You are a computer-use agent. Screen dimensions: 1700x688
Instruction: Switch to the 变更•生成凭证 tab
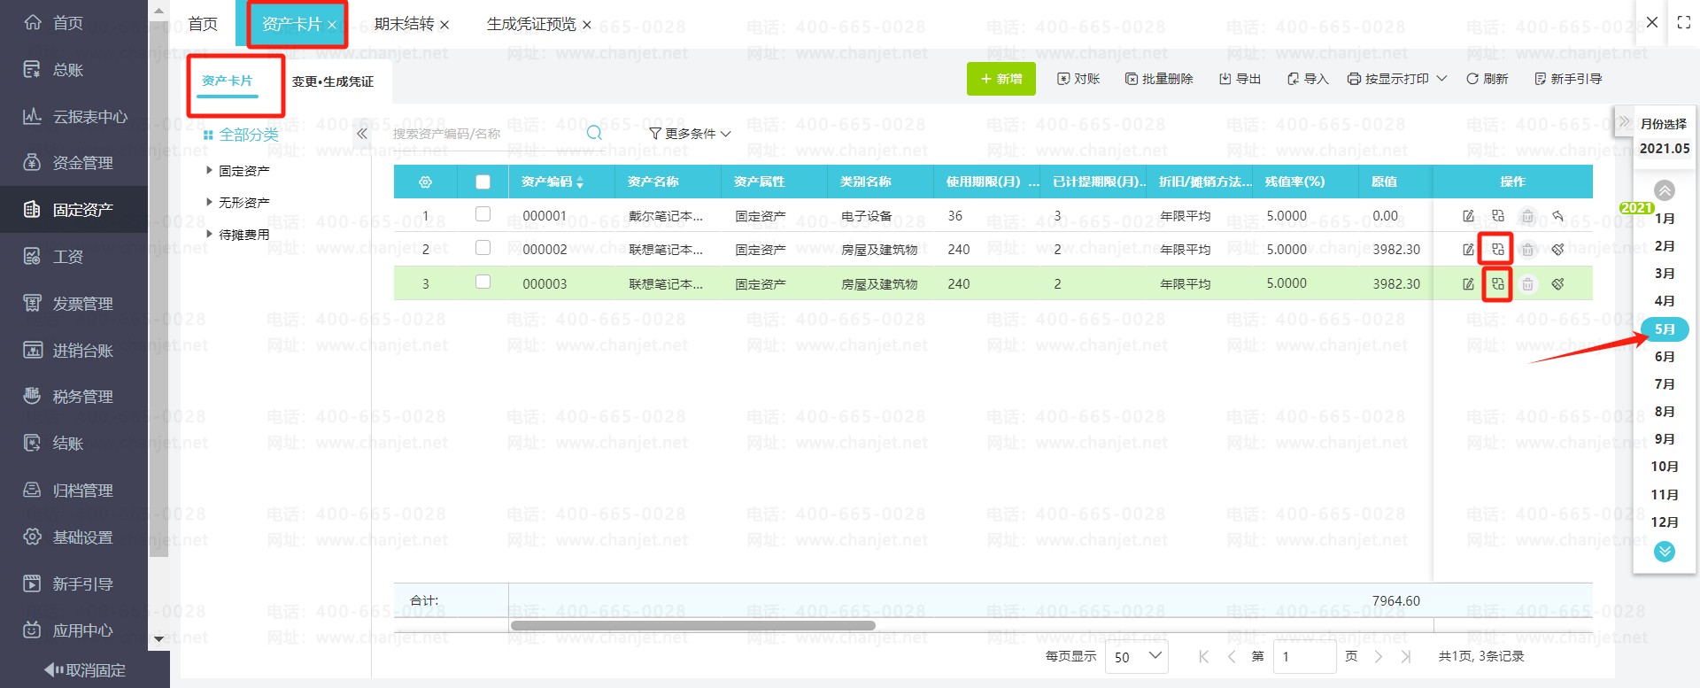[333, 81]
